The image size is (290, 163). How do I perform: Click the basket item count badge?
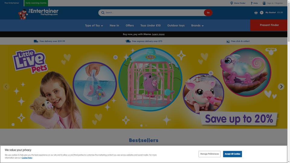pos(262,13)
